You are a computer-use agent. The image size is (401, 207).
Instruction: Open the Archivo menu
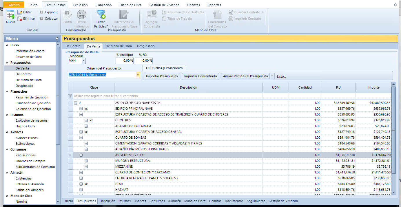point(14,5)
